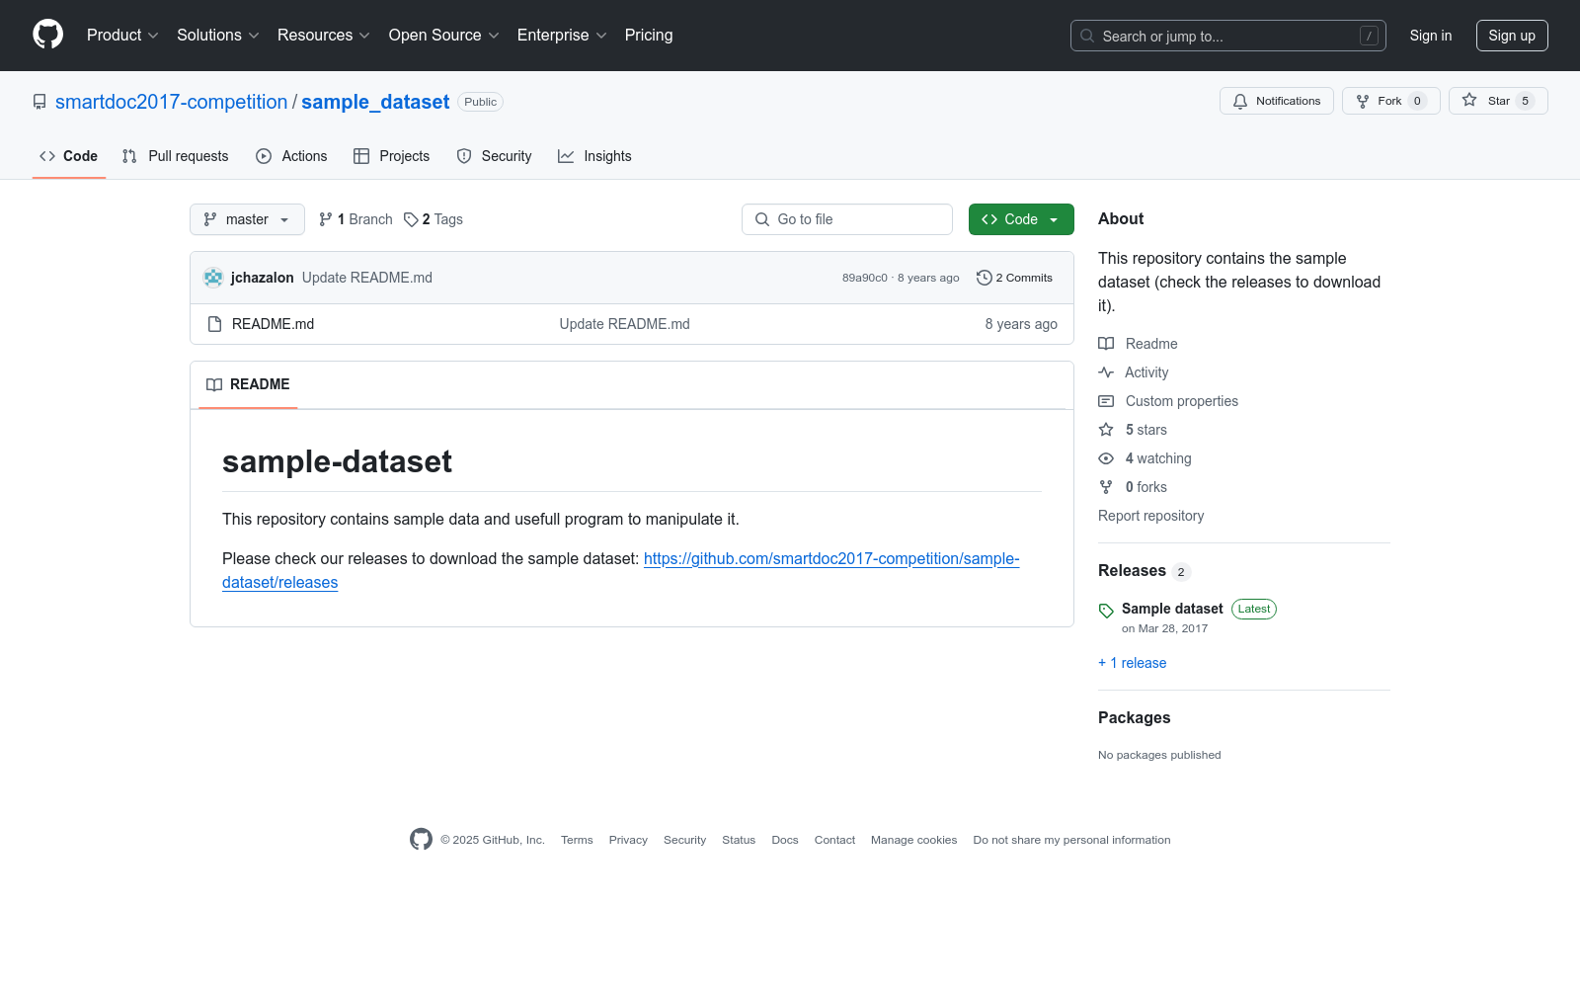1580x988 pixels.
Task: Click the star icon beside 5 stars
Action: (1106, 430)
